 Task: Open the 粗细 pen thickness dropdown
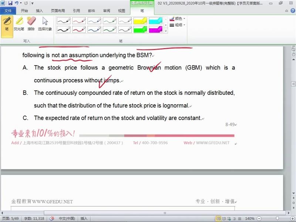pos(177,25)
